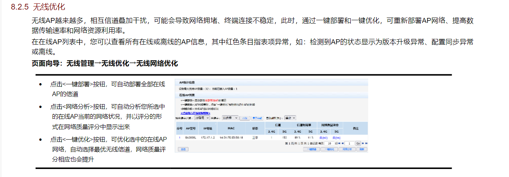The image size is (509, 177).
Task: Click the Go pagination button
Action: click(x=358, y=143)
